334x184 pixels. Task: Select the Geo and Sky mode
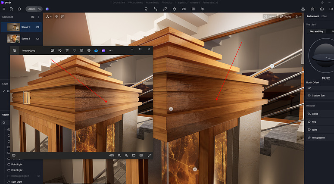316,31
